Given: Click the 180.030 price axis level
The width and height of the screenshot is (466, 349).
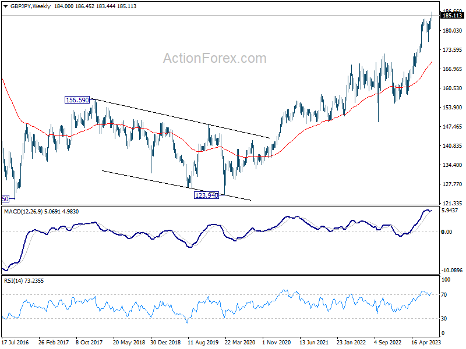Looking at the screenshot, I should [x=452, y=31].
